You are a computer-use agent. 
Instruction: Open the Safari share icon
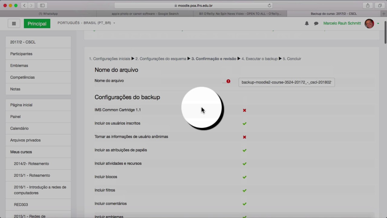click(368, 5)
